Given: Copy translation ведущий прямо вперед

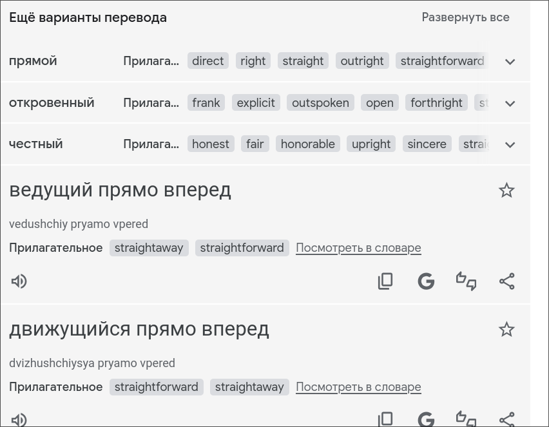Looking at the screenshot, I should [x=385, y=281].
